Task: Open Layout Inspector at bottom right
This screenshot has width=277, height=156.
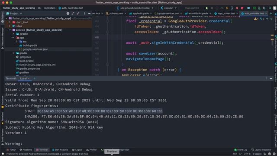Action: pos(261,150)
